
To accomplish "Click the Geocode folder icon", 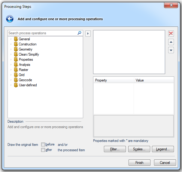I will coord(16,80).
